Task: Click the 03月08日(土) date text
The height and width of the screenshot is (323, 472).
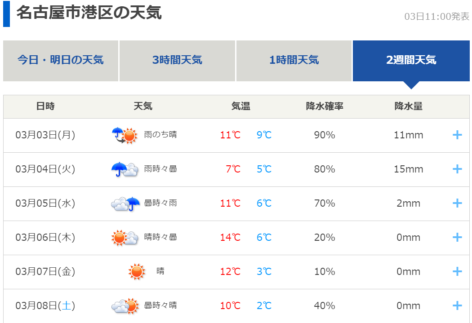Action: pos(45,305)
